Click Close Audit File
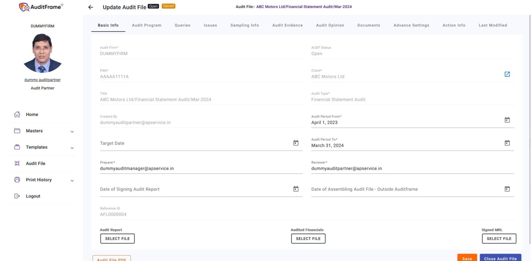Screen dimensions: 531x261 [500, 258]
